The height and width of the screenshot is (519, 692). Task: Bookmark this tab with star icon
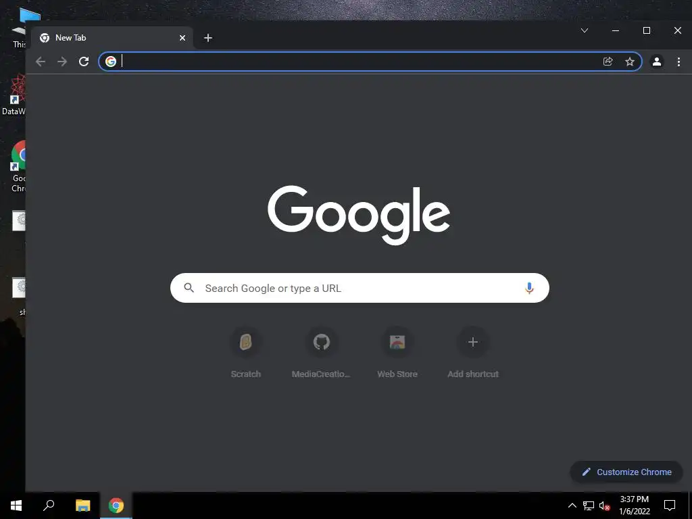click(630, 61)
